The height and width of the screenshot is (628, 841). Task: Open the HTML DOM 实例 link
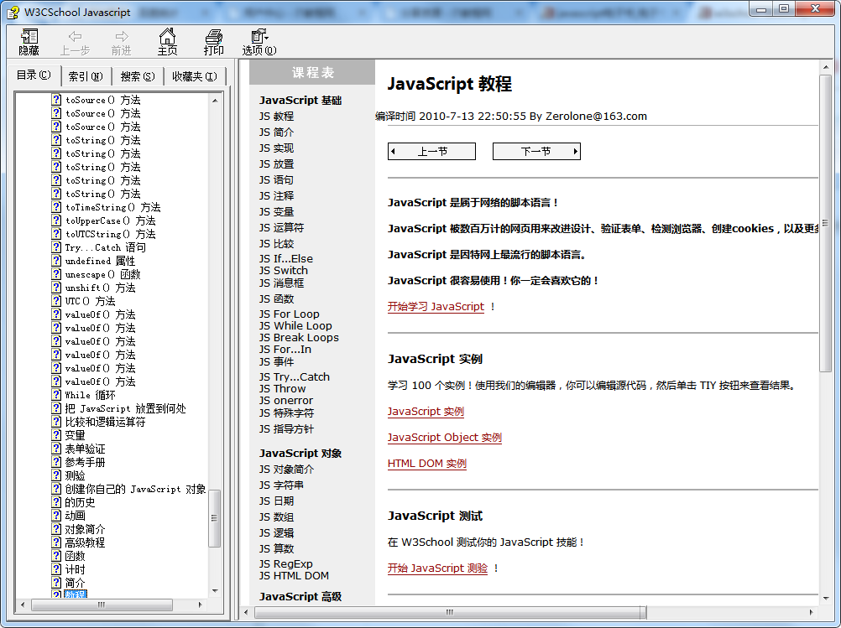pos(426,464)
